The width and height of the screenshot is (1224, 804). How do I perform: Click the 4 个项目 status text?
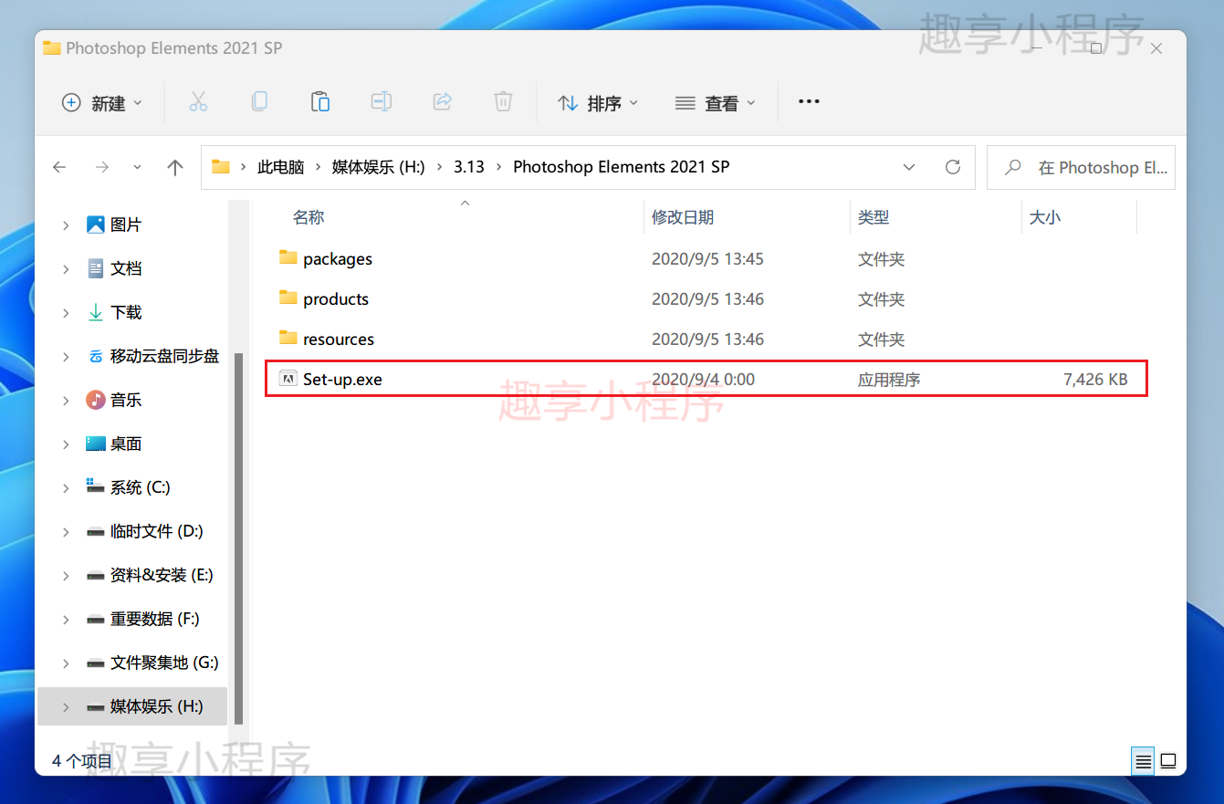click(x=82, y=761)
